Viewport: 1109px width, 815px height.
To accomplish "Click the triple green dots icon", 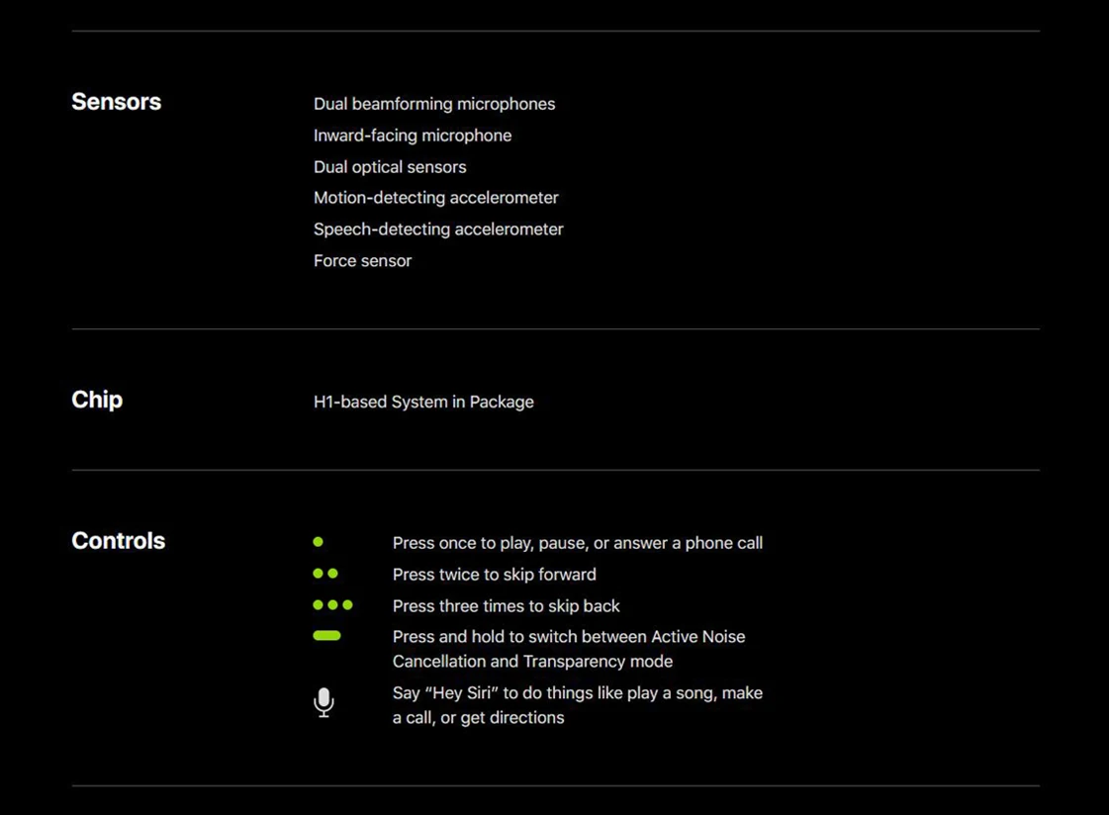I will [x=332, y=605].
